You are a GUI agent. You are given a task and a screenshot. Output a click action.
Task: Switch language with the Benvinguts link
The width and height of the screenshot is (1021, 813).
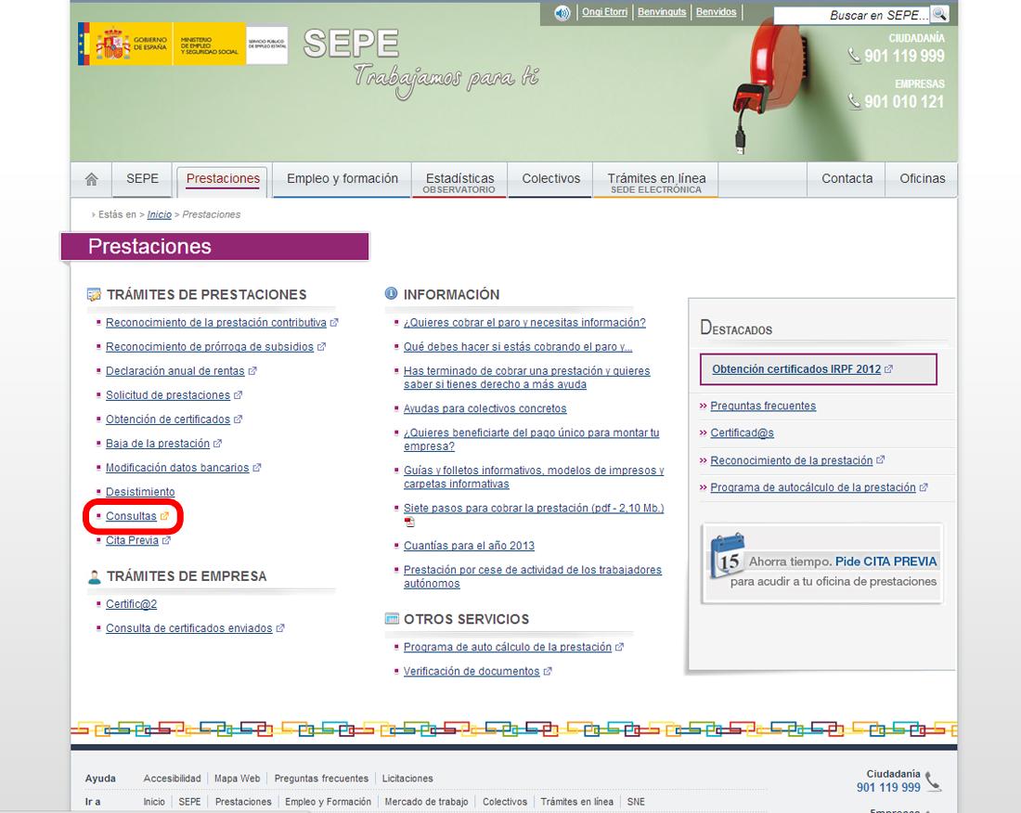(662, 13)
